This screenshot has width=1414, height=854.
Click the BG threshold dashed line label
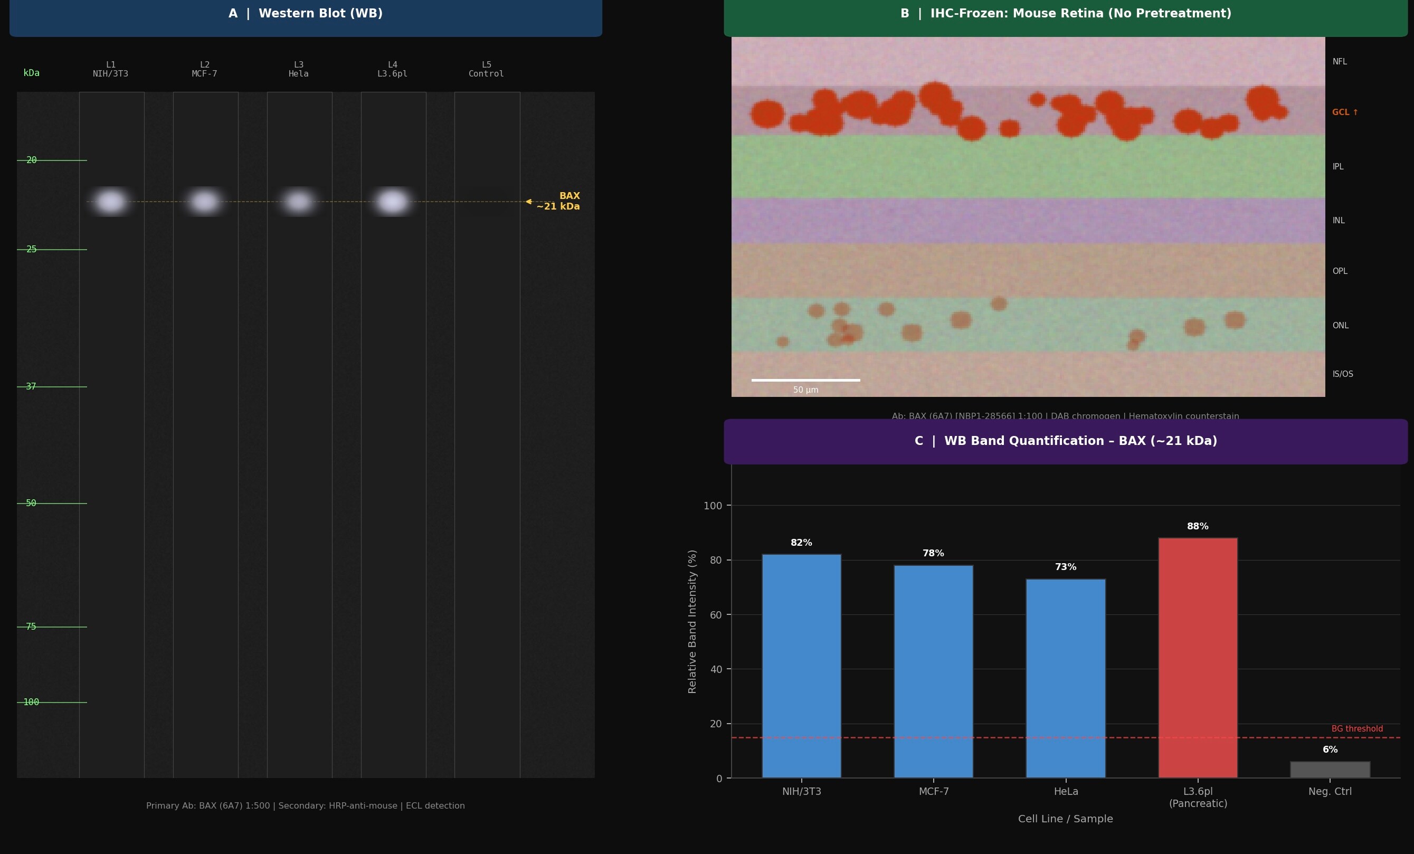[x=1356, y=729]
